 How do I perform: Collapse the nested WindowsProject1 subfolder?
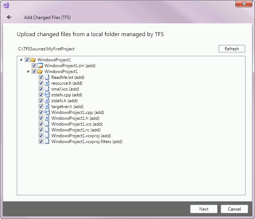pyautogui.click(x=28, y=72)
